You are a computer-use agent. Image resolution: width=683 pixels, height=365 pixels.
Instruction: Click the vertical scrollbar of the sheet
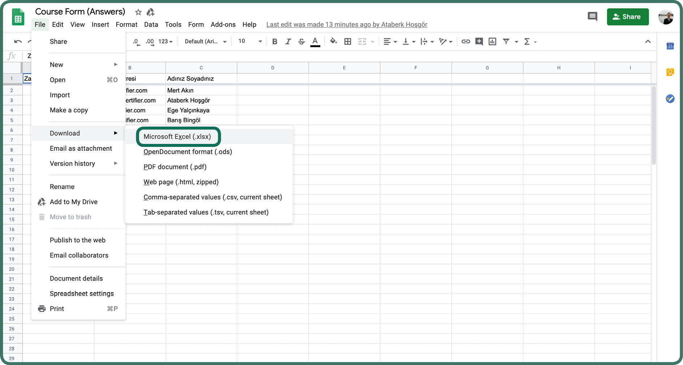pyautogui.click(x=653, y=126)
